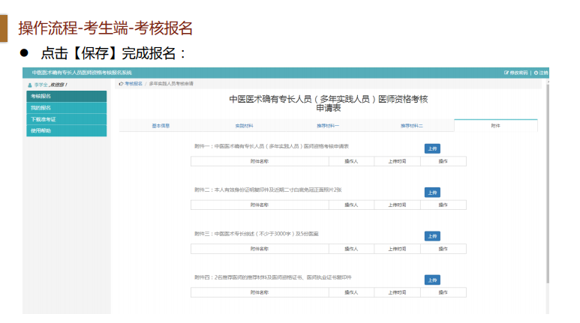Click the user avatar icon beside 李学全

[29, 85]
